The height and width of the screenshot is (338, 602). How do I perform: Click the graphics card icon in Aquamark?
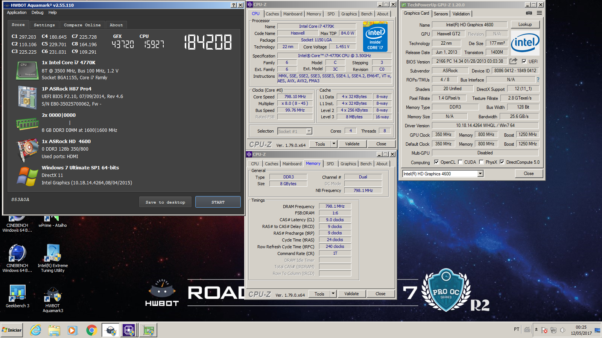click(27, 150)
